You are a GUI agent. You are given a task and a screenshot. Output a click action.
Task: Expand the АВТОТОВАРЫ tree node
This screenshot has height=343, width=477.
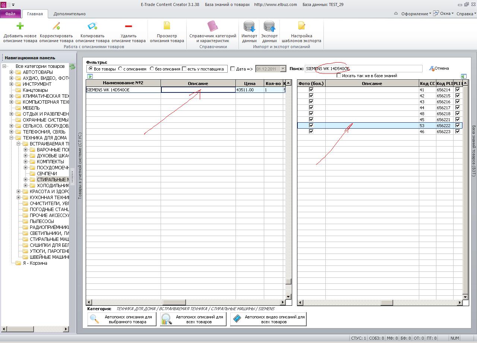(x=12, y=72)
